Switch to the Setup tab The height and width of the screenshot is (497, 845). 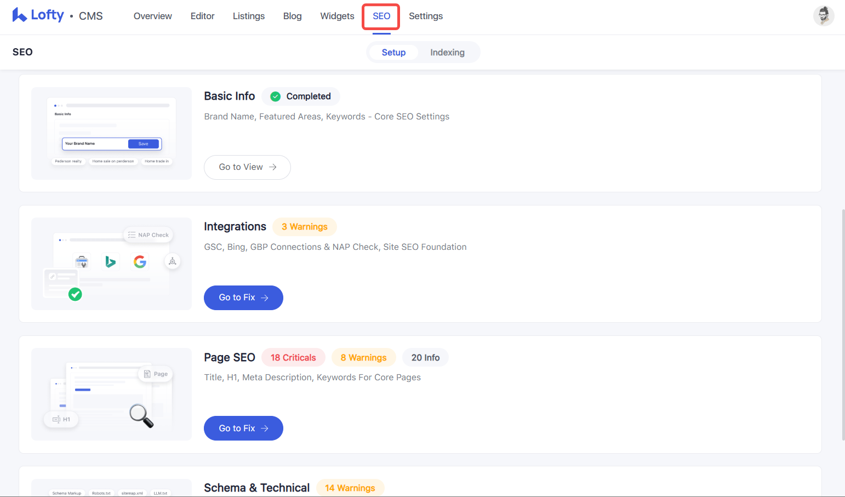tap(393, 53)
